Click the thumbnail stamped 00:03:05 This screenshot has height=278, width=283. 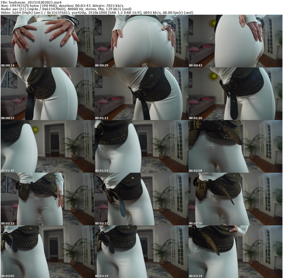48,252
